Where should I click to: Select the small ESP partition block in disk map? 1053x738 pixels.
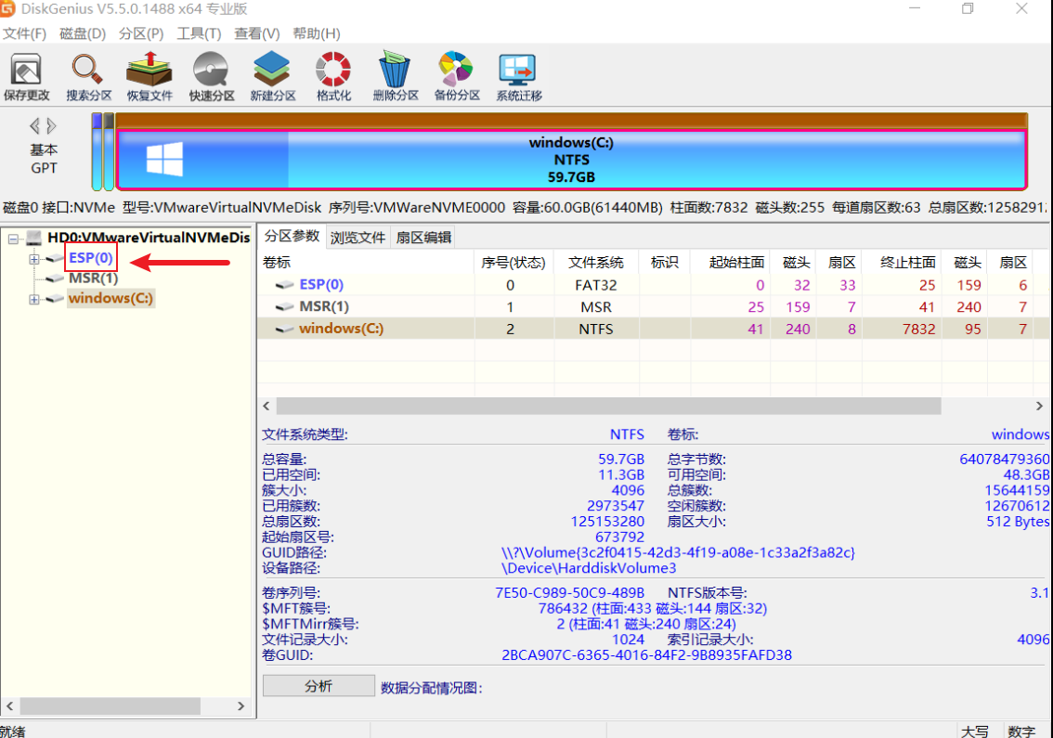(x=97, y=151)
